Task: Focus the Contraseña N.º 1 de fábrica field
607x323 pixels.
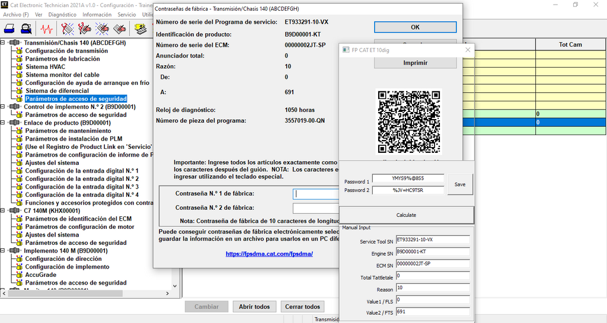Action: (x=316, y=194)
